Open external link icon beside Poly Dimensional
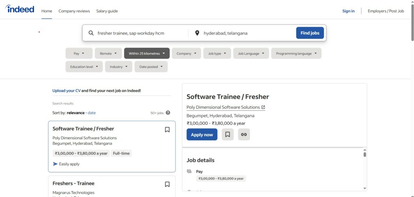 263,107
